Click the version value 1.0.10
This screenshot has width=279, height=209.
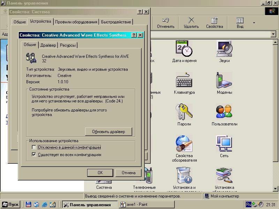click(63, 82)
